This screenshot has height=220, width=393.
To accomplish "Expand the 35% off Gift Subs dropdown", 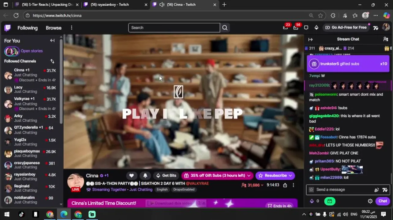I will tap(249, 176).
